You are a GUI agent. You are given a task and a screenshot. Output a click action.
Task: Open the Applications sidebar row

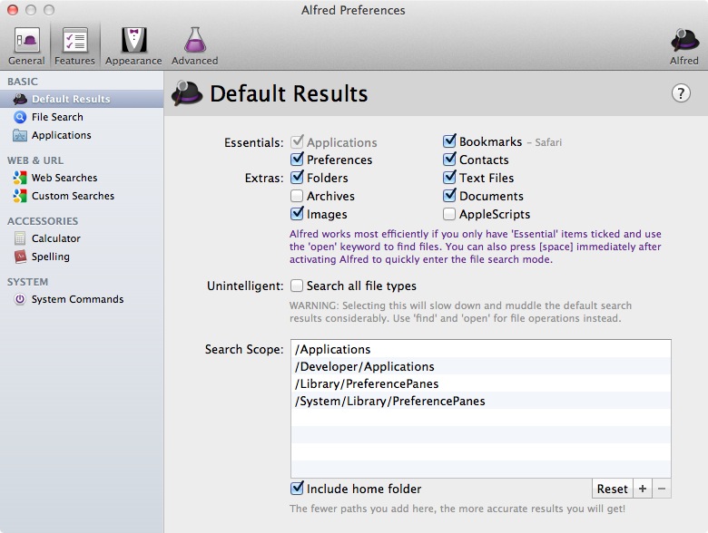click(82, 135)
